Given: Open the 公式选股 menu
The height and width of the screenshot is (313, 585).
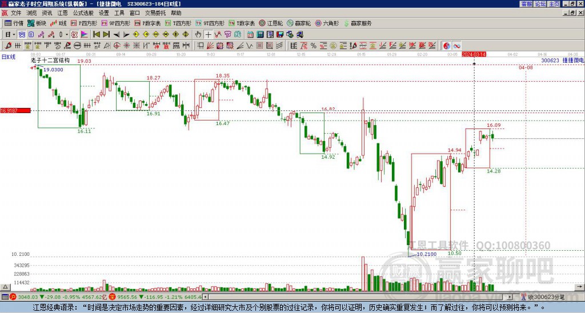Looking at the screenshot, I should point(83,13).
